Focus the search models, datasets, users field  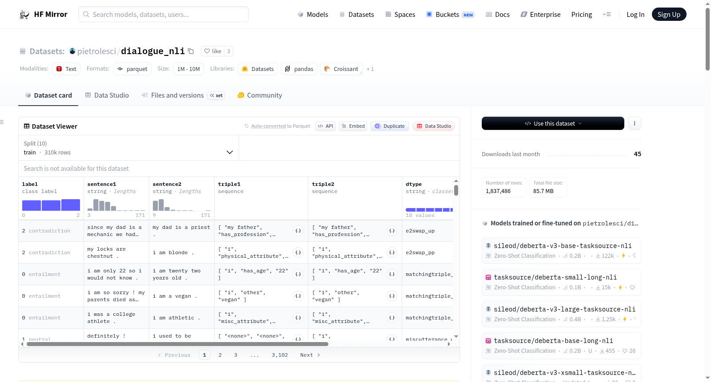click(x=164, y=14)
